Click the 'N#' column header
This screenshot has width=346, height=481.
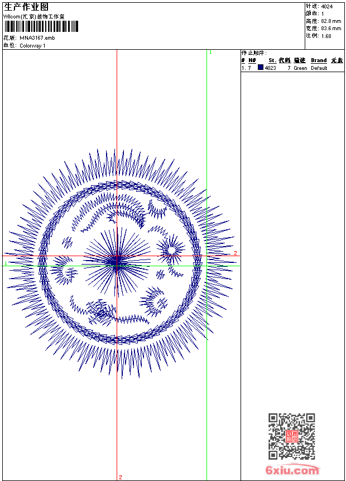click(252, 60)
